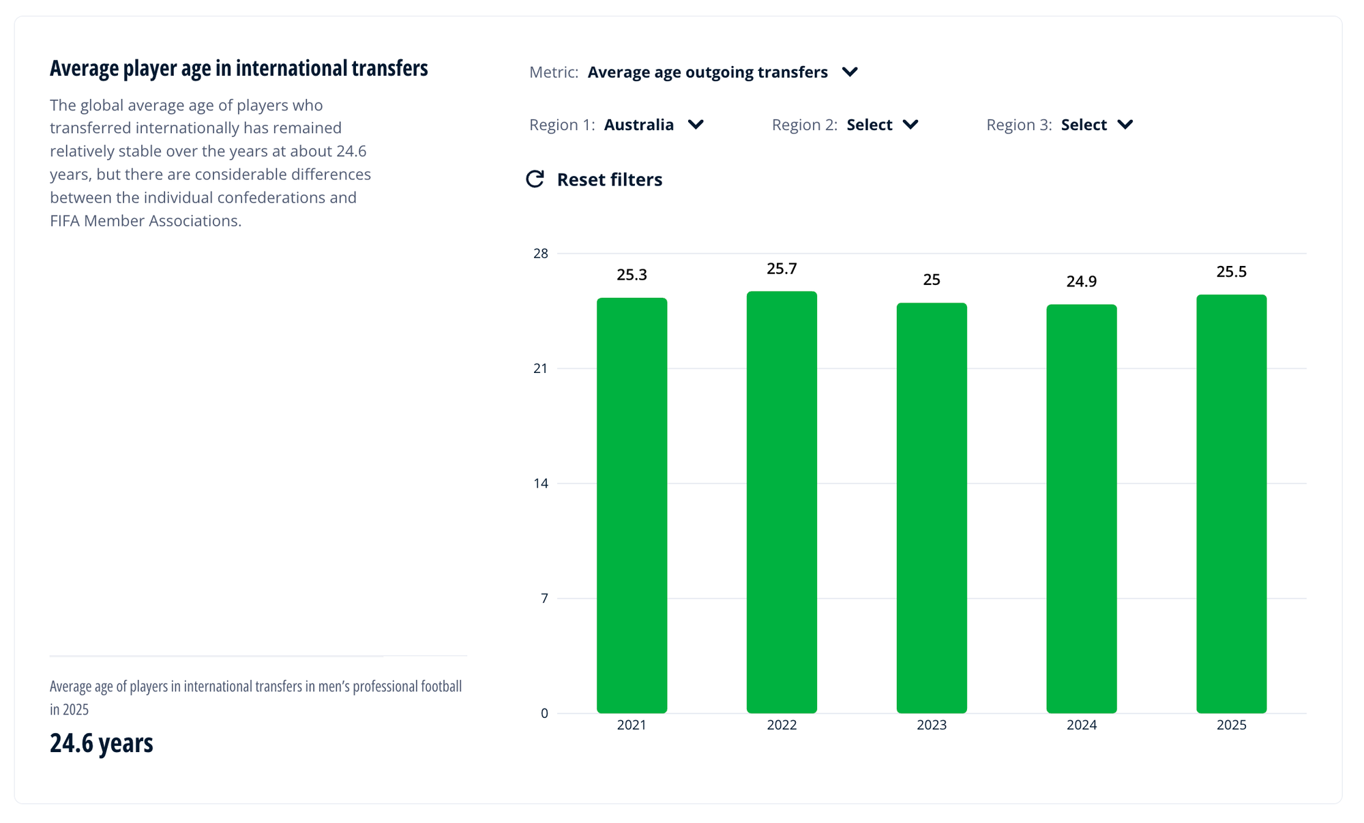Open the Region 2 Select chevron

coord(910,125)
